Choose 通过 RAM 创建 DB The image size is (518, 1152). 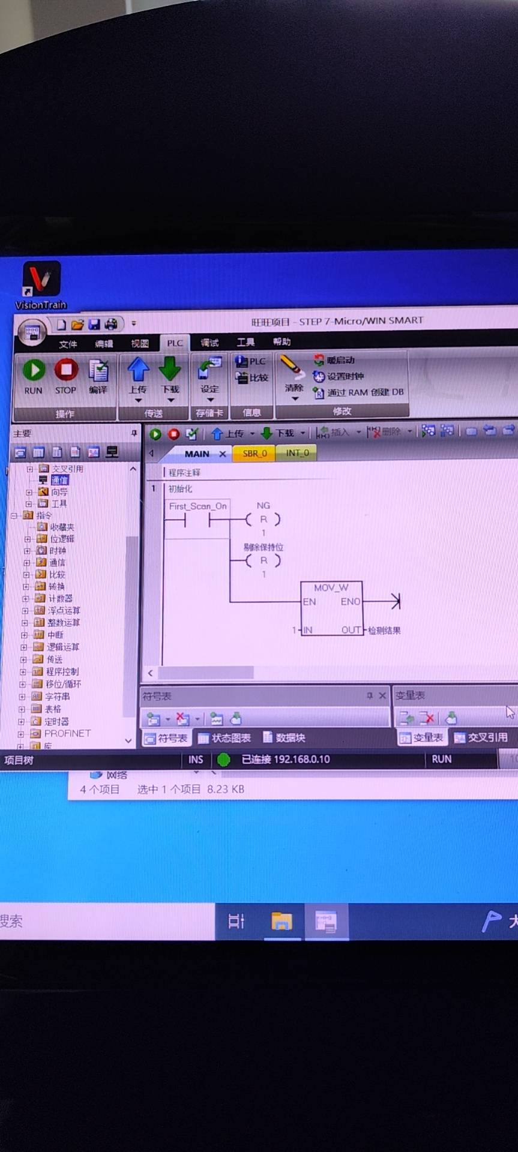coord(359,392)
